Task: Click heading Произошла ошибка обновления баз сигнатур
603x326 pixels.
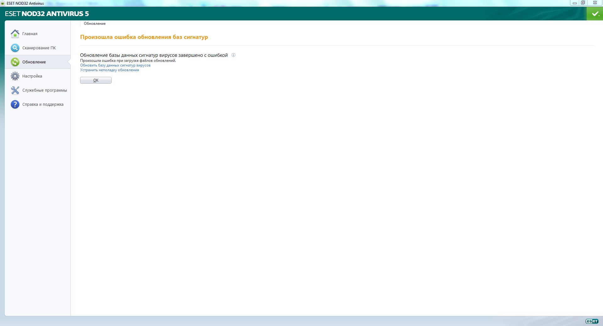Action: (144, 37)
